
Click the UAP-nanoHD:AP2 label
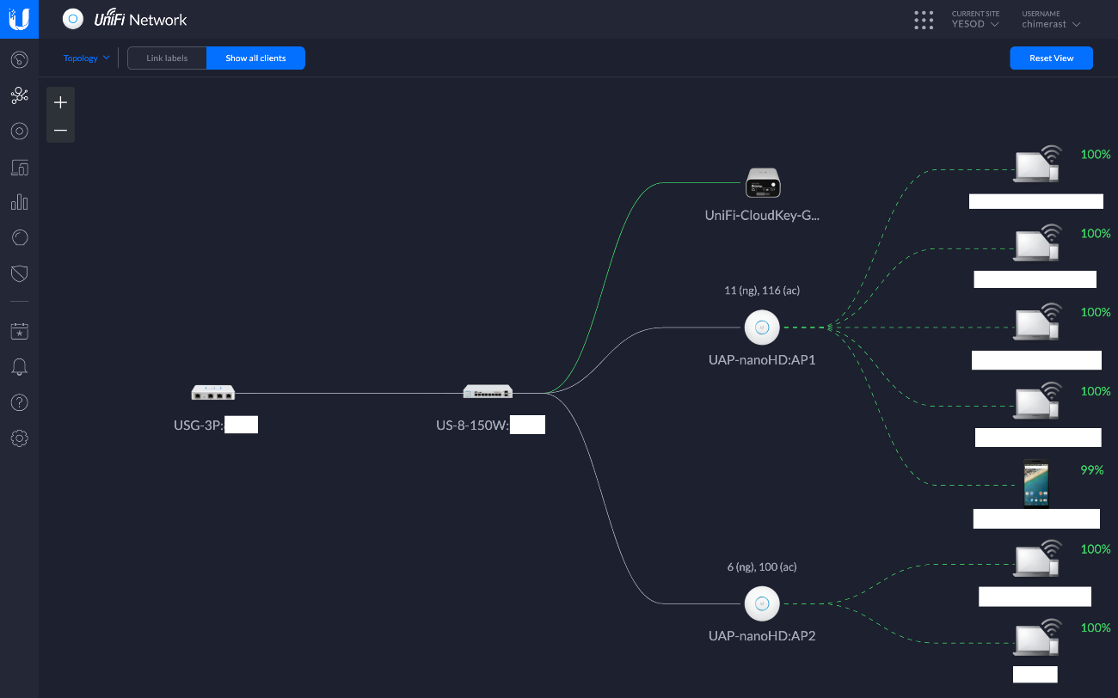pos(762,636)
